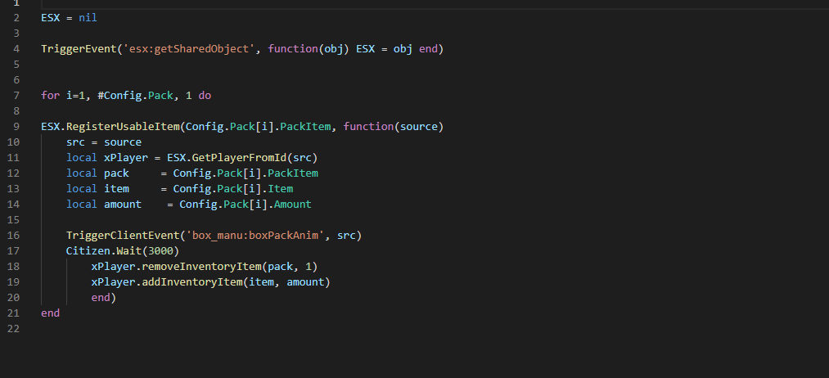Click line number 16 in the gutter
Image resolution: width=829 pixels, height=378 pixels.
click(x=13, y=236)
